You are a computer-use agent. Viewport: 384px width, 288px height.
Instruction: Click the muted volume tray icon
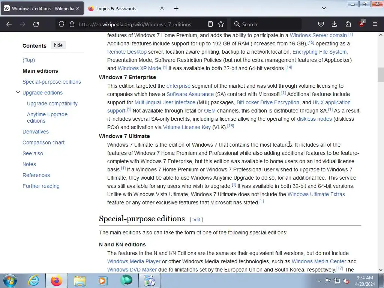346,281
